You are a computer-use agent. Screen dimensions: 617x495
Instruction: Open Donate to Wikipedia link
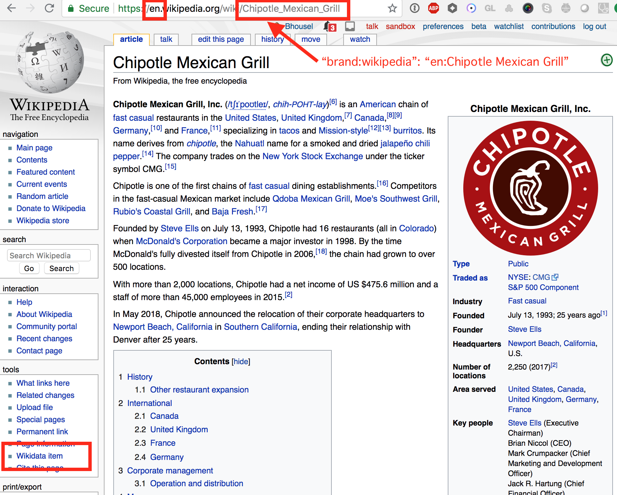point(51,208)
